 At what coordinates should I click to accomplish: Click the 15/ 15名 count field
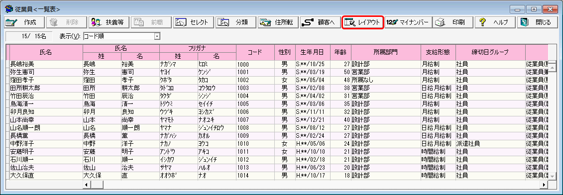point(29,36)
